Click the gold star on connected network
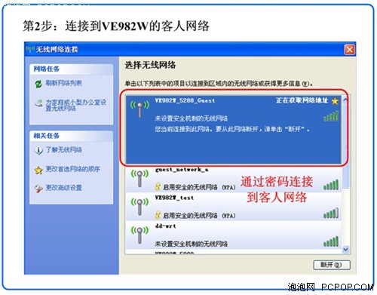 point(335,101)
